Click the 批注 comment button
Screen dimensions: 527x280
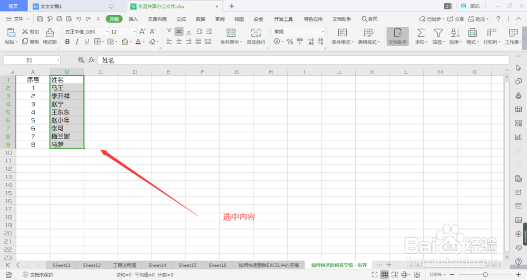[x=479, y=19]
